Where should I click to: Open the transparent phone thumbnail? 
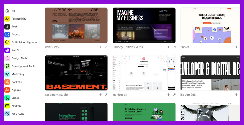(210, 112)
